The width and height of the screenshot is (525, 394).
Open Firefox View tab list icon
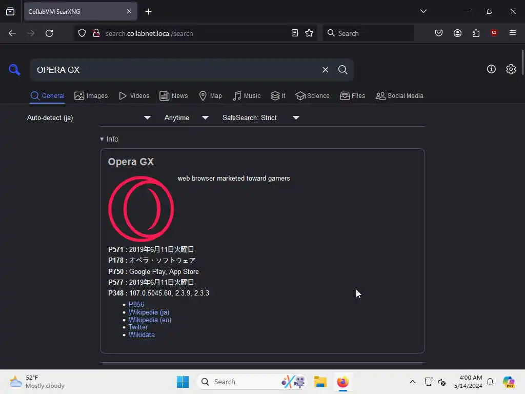[10, 11]
